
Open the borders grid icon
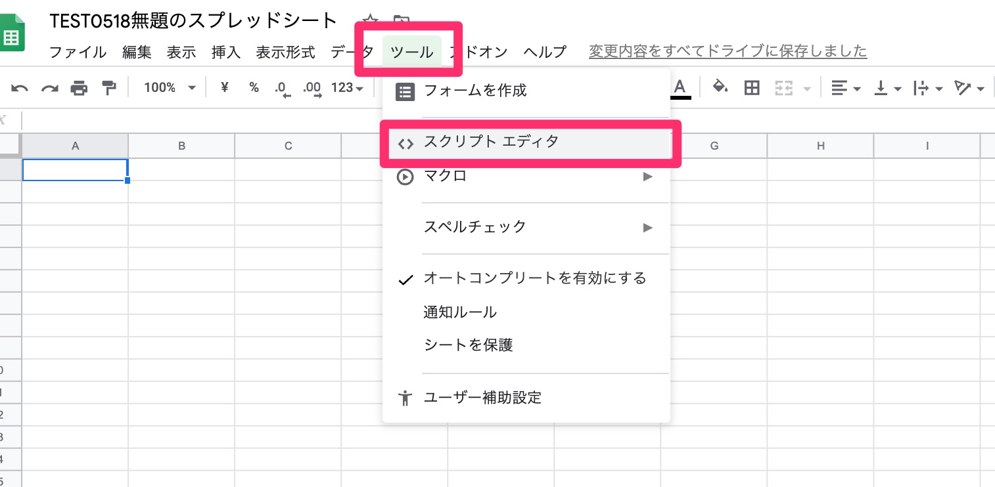[x=752, y=88]
